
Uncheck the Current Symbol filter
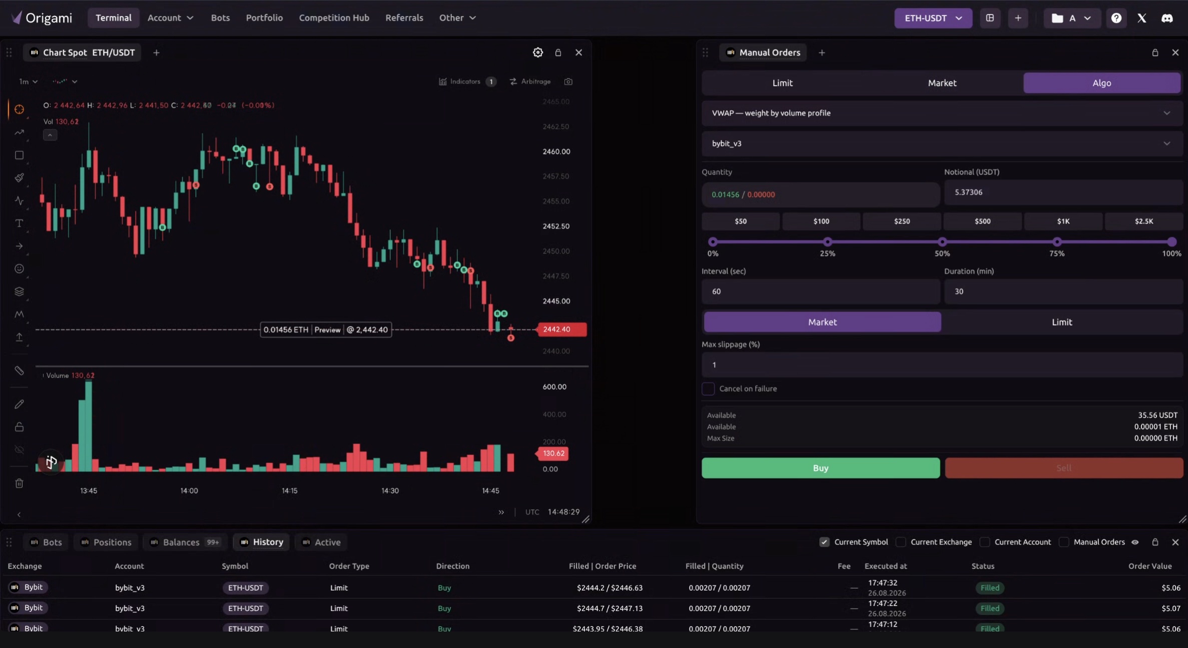pyautogui.click(x=824, y=542)
